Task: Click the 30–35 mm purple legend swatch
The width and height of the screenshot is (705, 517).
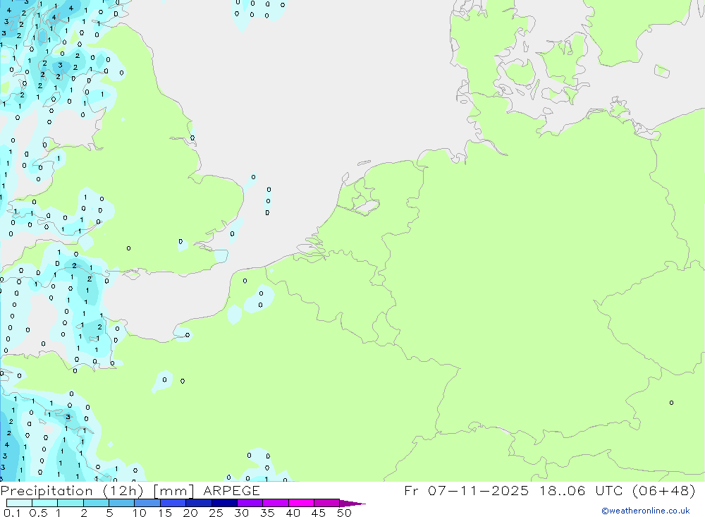Action: point(250,503)
